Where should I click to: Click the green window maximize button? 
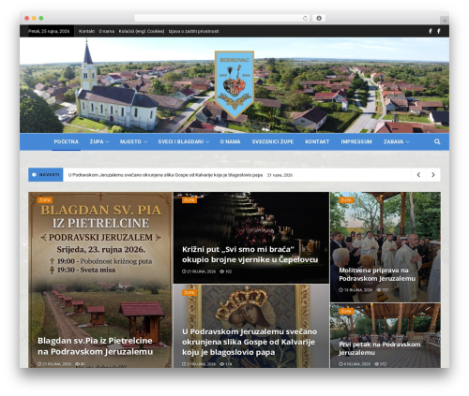click(x=41, y=18)
